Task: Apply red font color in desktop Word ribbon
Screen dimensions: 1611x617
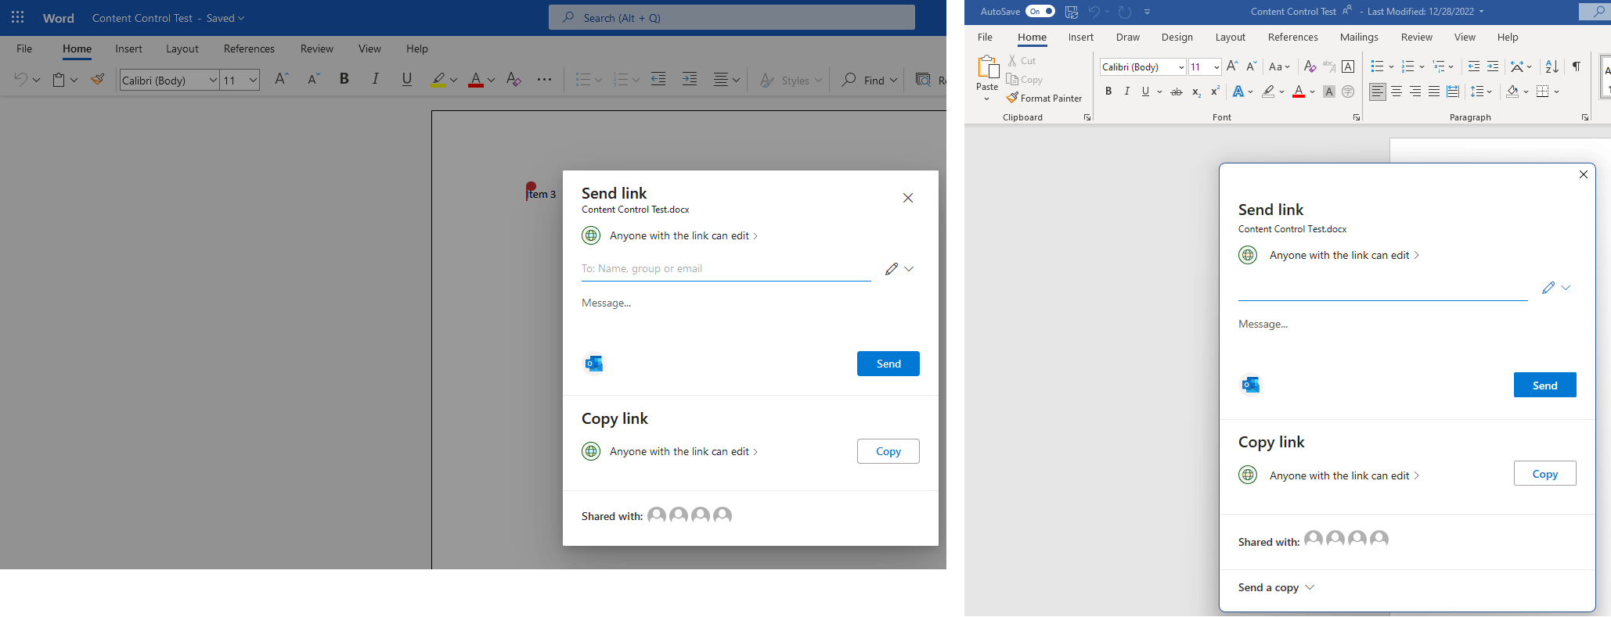Action: point(1299,91)
